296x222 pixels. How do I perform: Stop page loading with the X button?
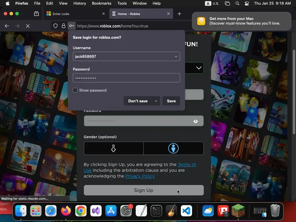[x=28, y=26]
